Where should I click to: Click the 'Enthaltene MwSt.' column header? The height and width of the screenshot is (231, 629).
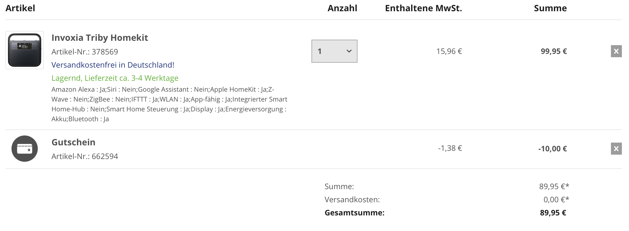click(423, 8)
